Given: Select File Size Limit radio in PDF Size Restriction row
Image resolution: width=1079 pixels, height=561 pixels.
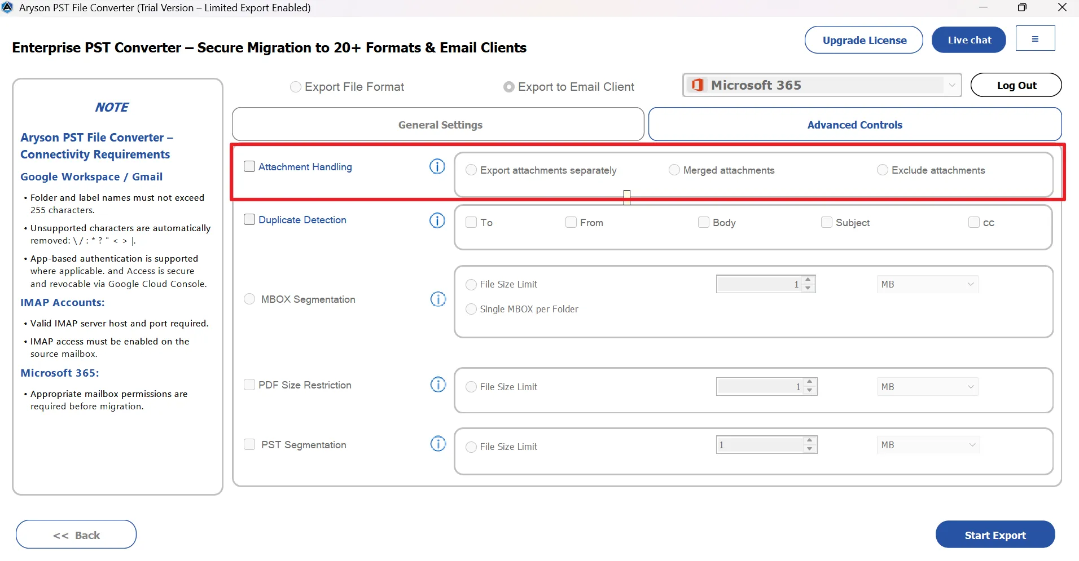Looking at the screenshot, I should click(x=471, y=387).
